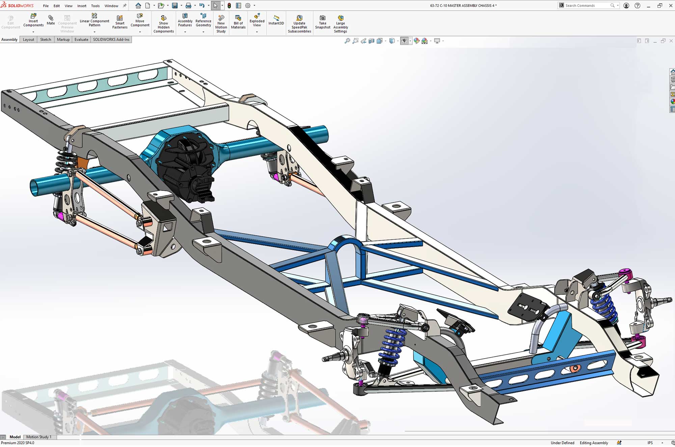Click the Previous View icon
The height and width of the screenshot is (447, 675).
click(363, 41)
